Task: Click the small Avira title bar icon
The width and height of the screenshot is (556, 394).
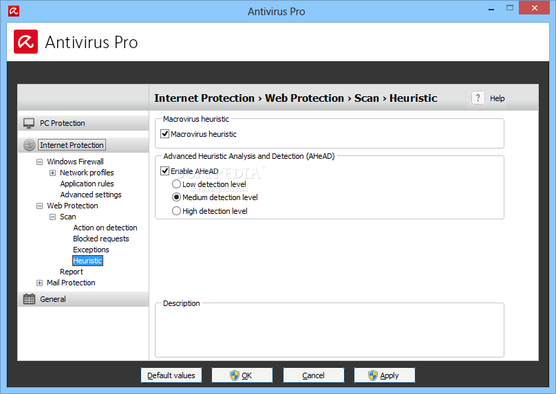Action: tap(14, 11)
